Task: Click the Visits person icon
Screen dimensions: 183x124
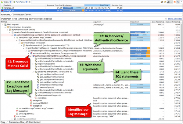Action: click(x=2, y=2)
